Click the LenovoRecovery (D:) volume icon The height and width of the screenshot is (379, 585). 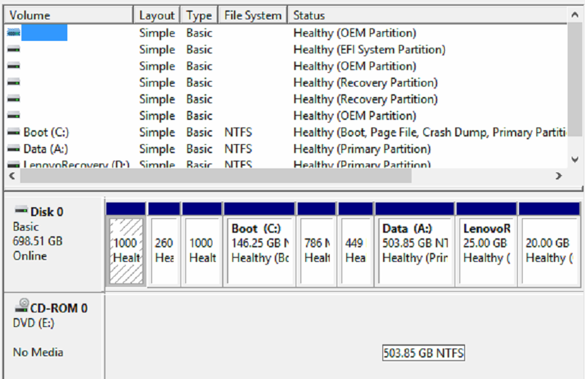tap(13, 165)
